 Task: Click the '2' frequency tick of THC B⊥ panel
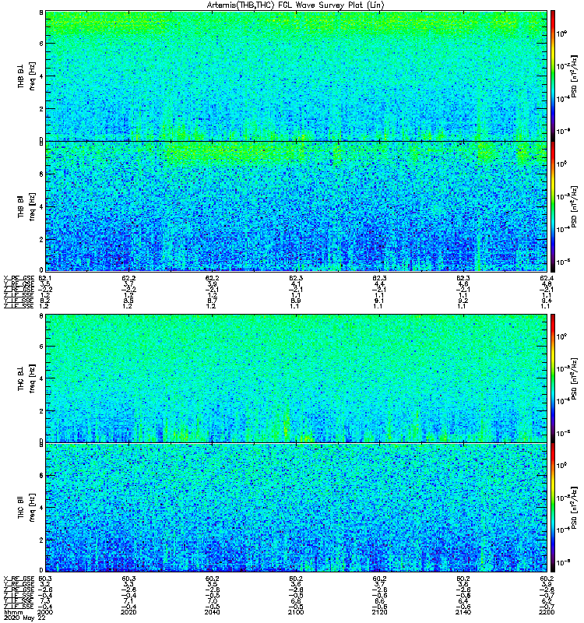[41, 411]
